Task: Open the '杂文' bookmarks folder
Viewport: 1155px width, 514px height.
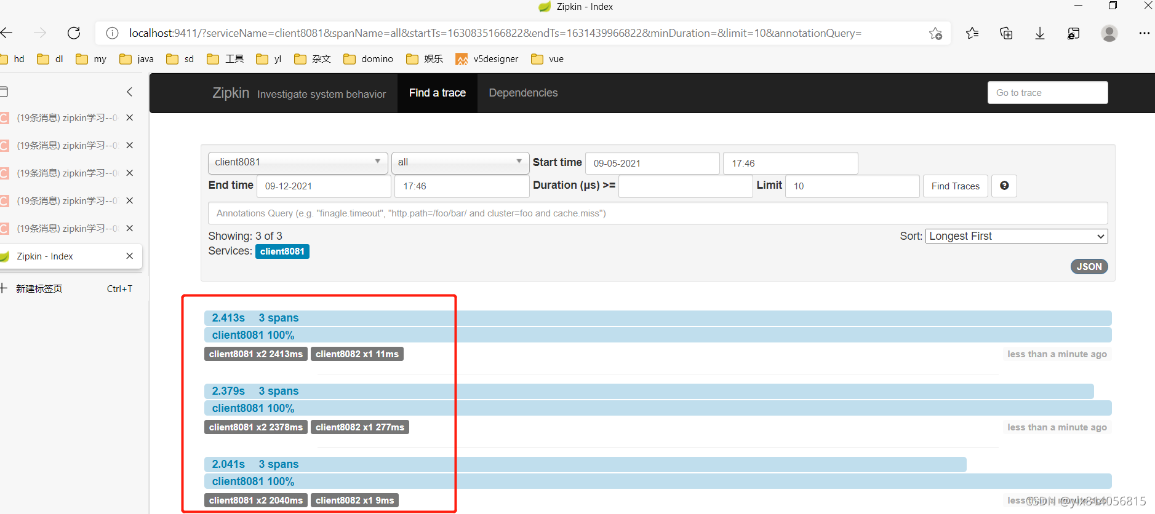Action: coord(313,59)
